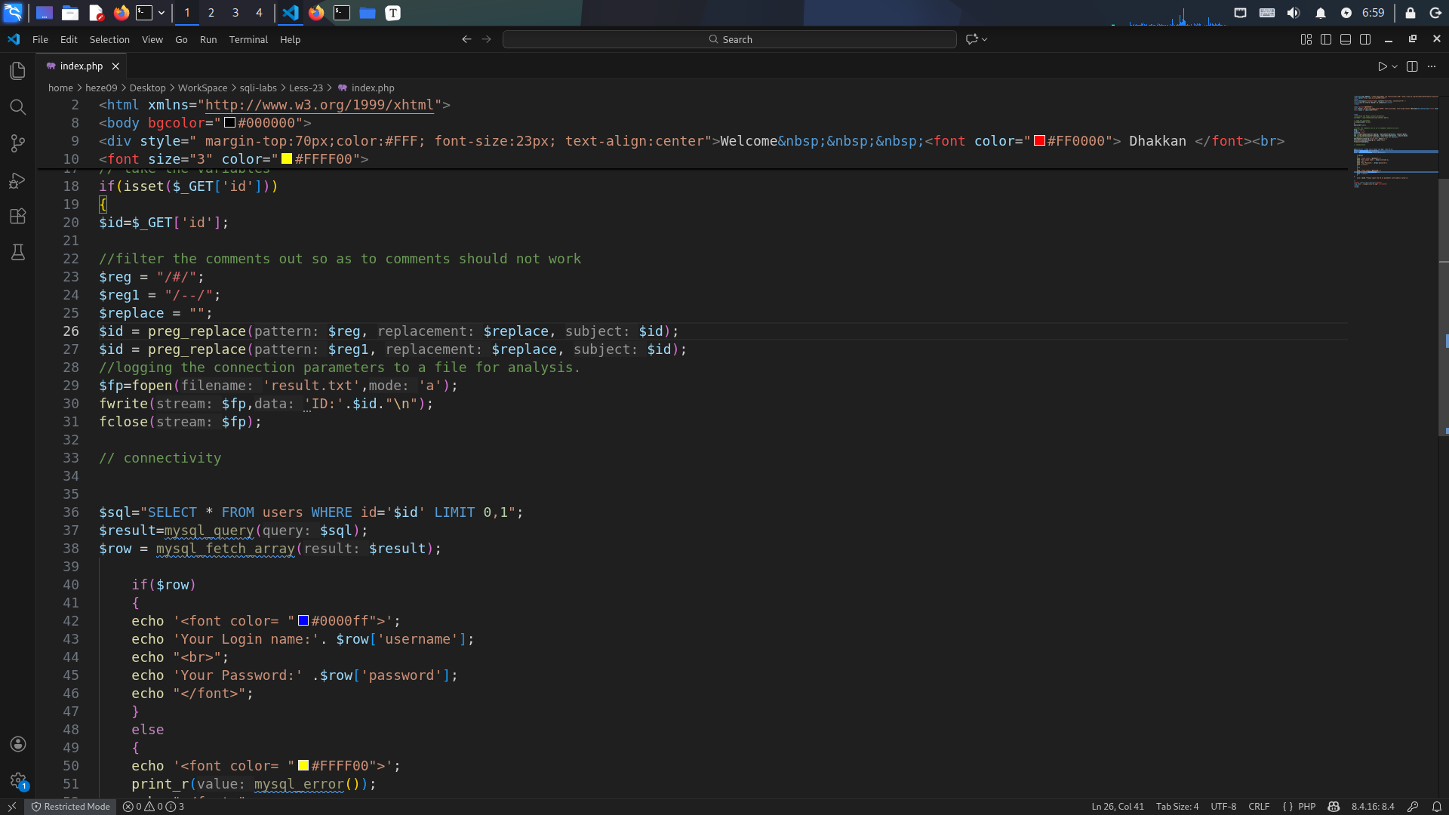Open the Accounts menu icon
1449x815 pixels.
(x=18, y=744)
